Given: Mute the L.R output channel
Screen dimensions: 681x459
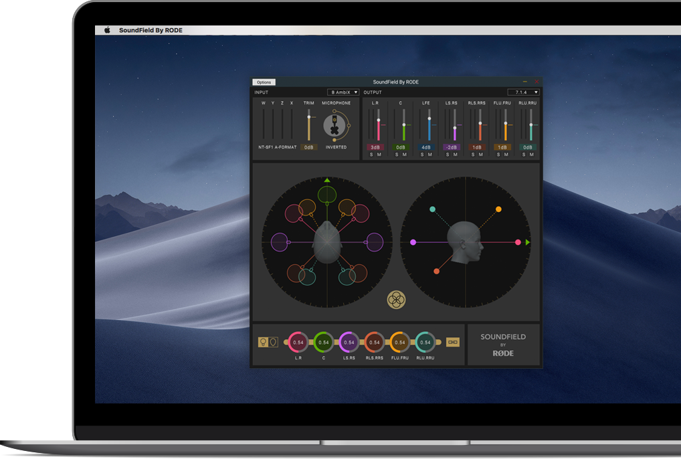Looking at the screenshot, I should pos(379,155).
